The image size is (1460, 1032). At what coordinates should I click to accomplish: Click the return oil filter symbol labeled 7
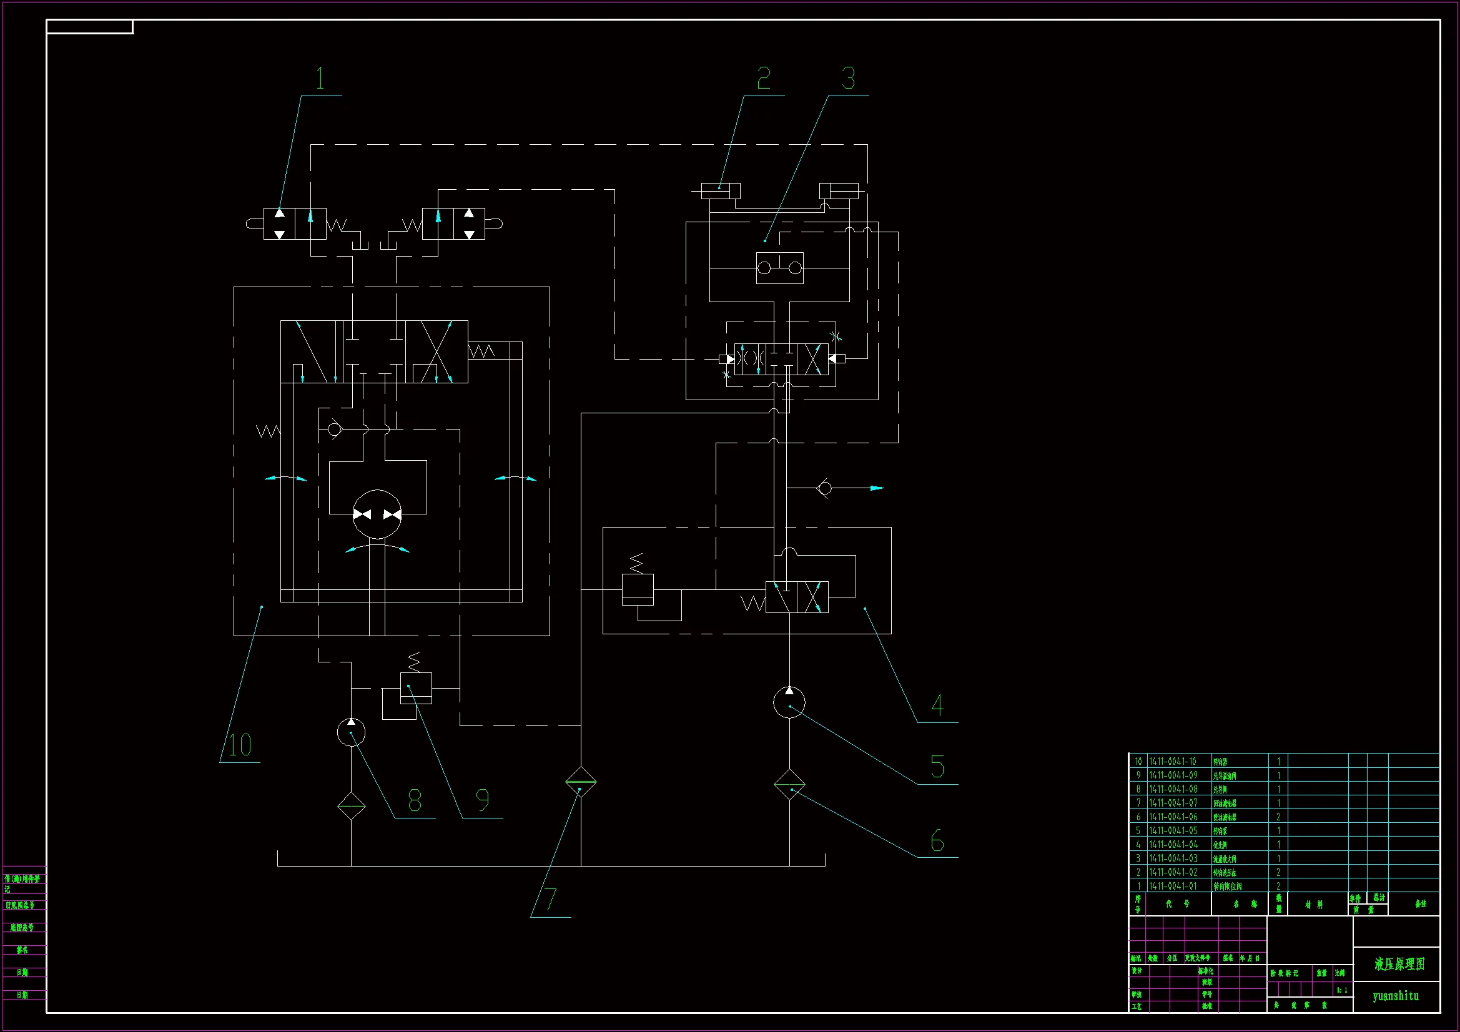581,783
